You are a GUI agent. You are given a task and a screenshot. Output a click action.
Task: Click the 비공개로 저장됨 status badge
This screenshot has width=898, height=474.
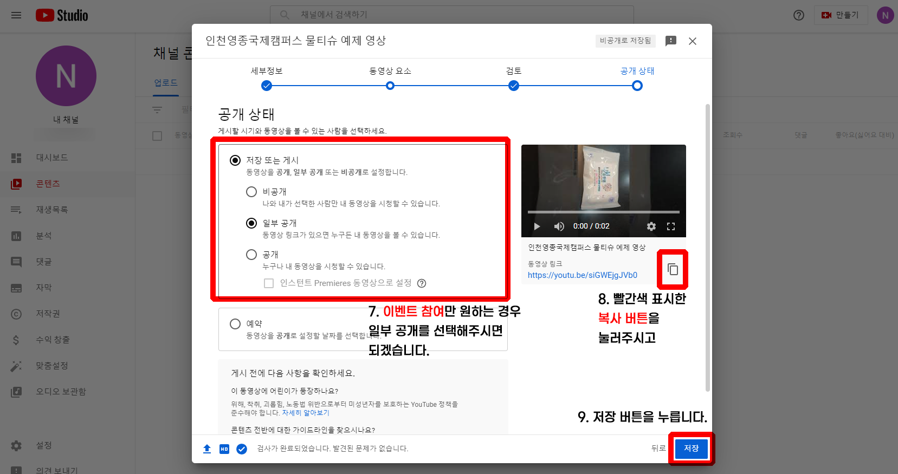click(x=625, y=41)
